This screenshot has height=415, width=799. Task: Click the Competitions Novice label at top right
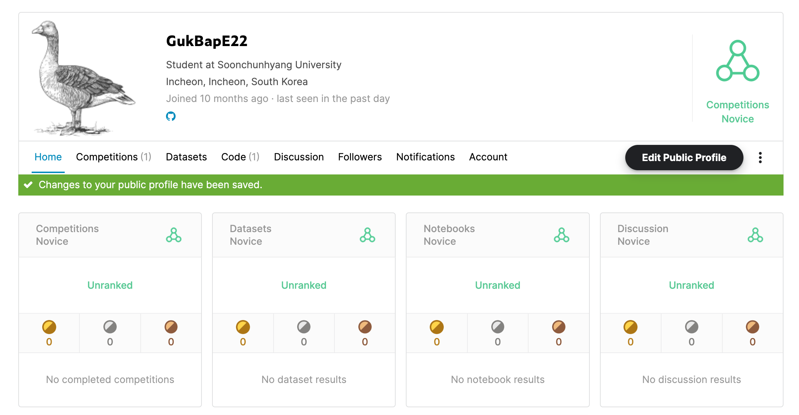click(x=737, y=112)
